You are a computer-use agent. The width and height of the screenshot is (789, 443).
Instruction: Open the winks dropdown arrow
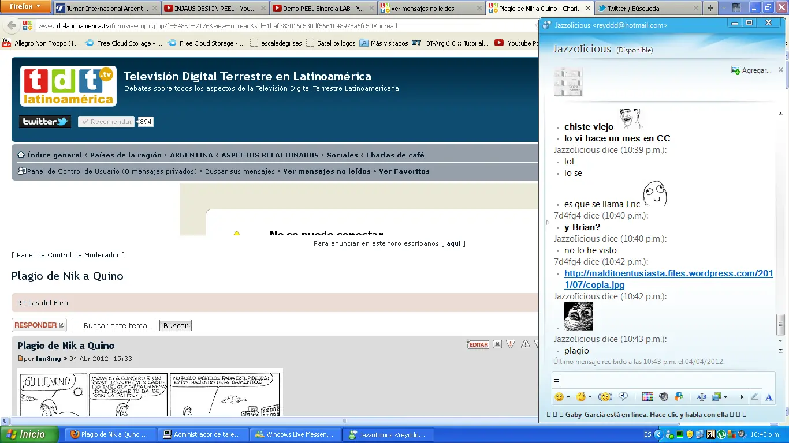point(590,397)
